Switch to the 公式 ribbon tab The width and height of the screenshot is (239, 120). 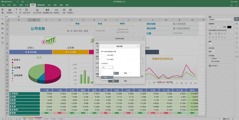point(27,5)
